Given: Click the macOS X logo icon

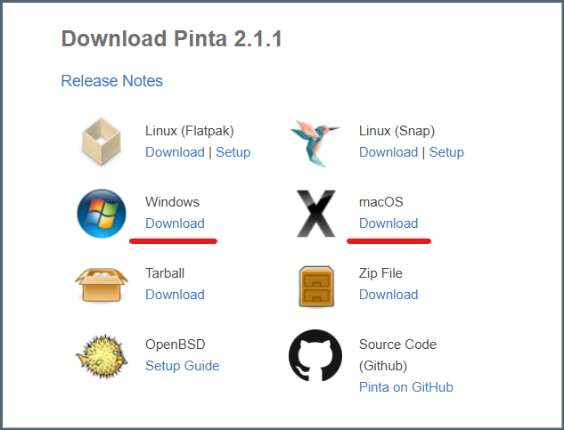Looking at the screenshot, I should tap(315, 213).
